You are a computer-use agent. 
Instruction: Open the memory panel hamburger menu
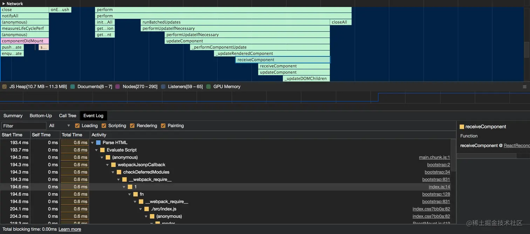click(x=525, y=87)
